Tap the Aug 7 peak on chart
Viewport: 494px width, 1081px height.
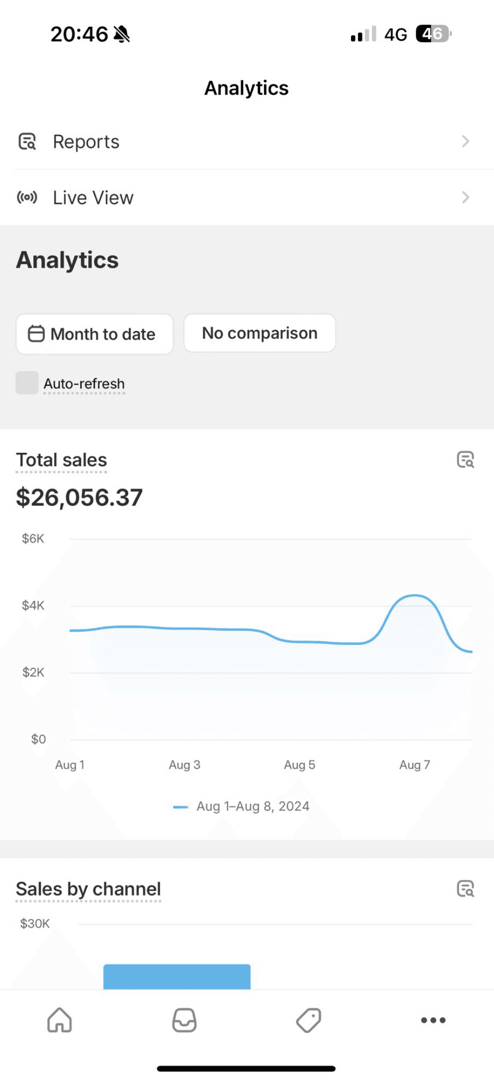tap(415, 595)
